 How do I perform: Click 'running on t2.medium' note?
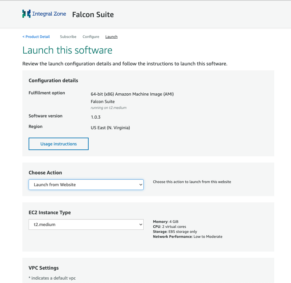(x=109, y=108)
